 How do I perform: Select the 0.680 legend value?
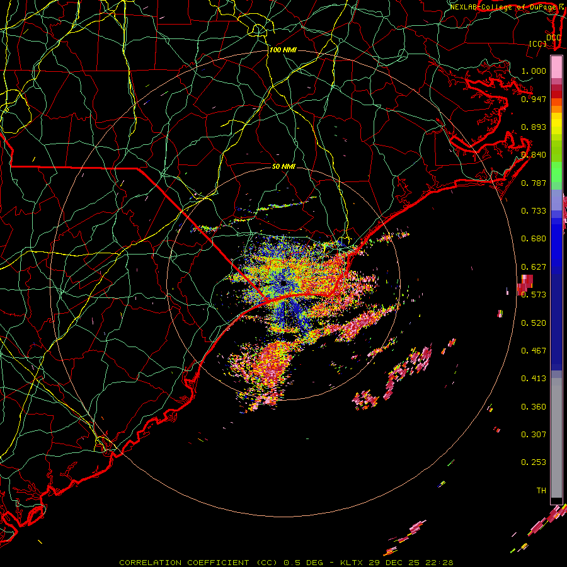534,238
